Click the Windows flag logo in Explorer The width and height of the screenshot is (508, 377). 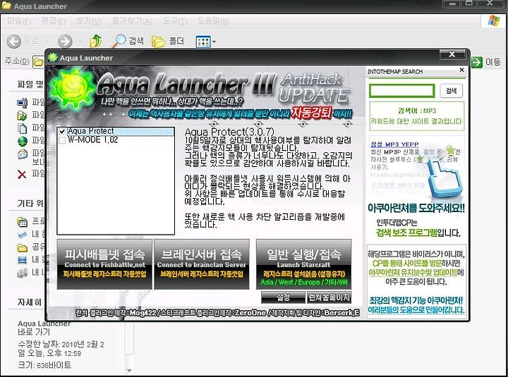coord(495,20)
